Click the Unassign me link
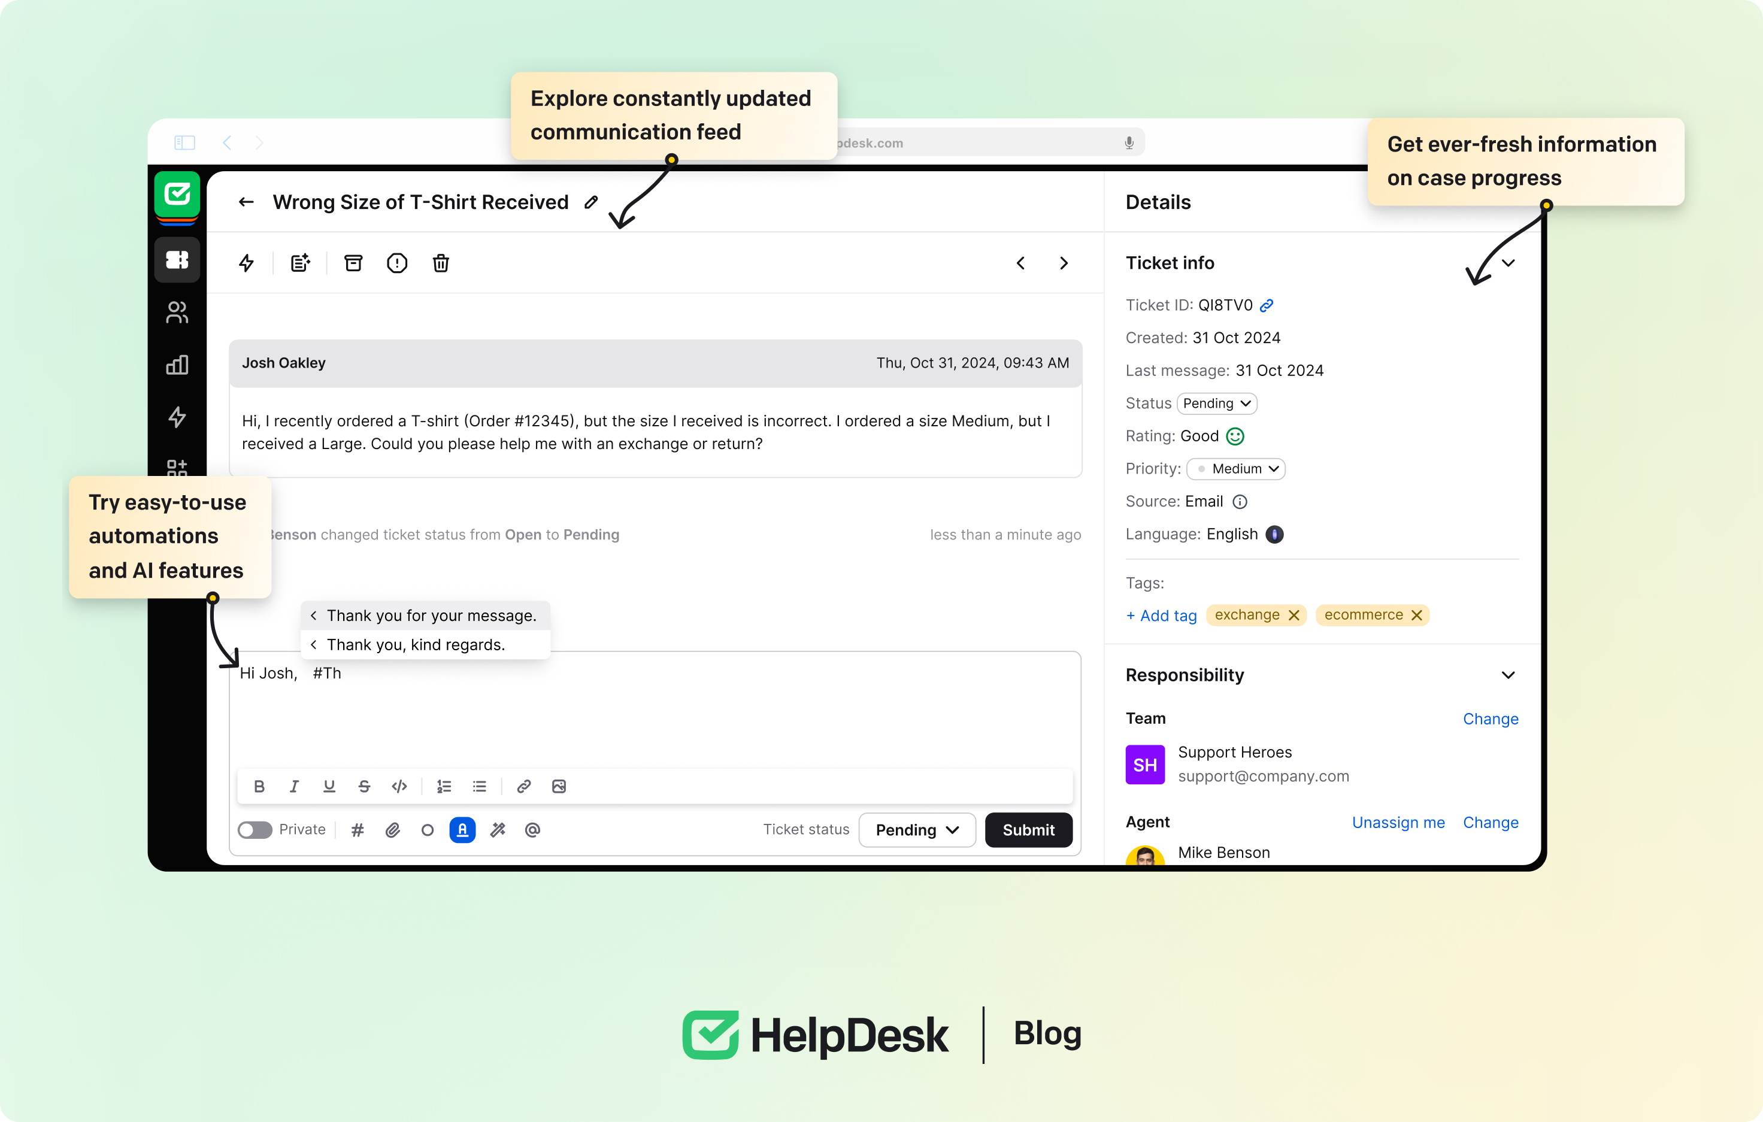Screen dimensions: 1763x1122 pyautogui.click(x=1398, y=822)
